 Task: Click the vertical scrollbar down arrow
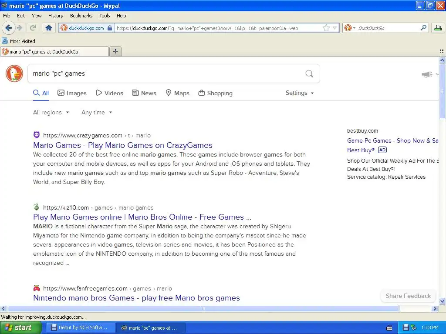pos(442,301)
